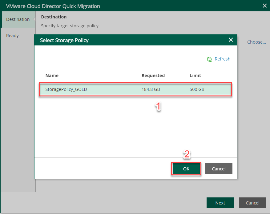The image size is (270, 214).
Task: Go to the Ready wizard step
Action: (x=13, y=36)
